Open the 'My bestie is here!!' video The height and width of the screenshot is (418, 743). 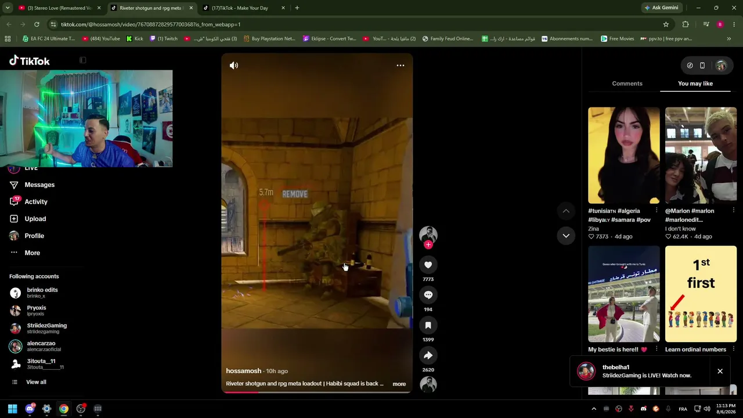[x=624, y=294]
